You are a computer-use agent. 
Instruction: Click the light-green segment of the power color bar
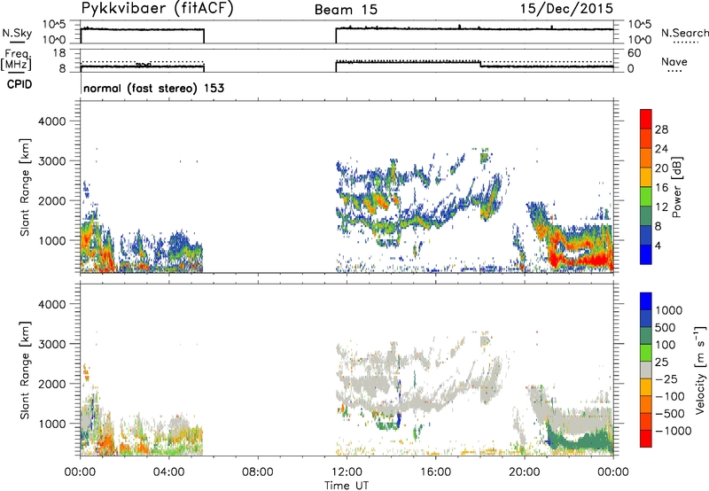tap(646, 197)
